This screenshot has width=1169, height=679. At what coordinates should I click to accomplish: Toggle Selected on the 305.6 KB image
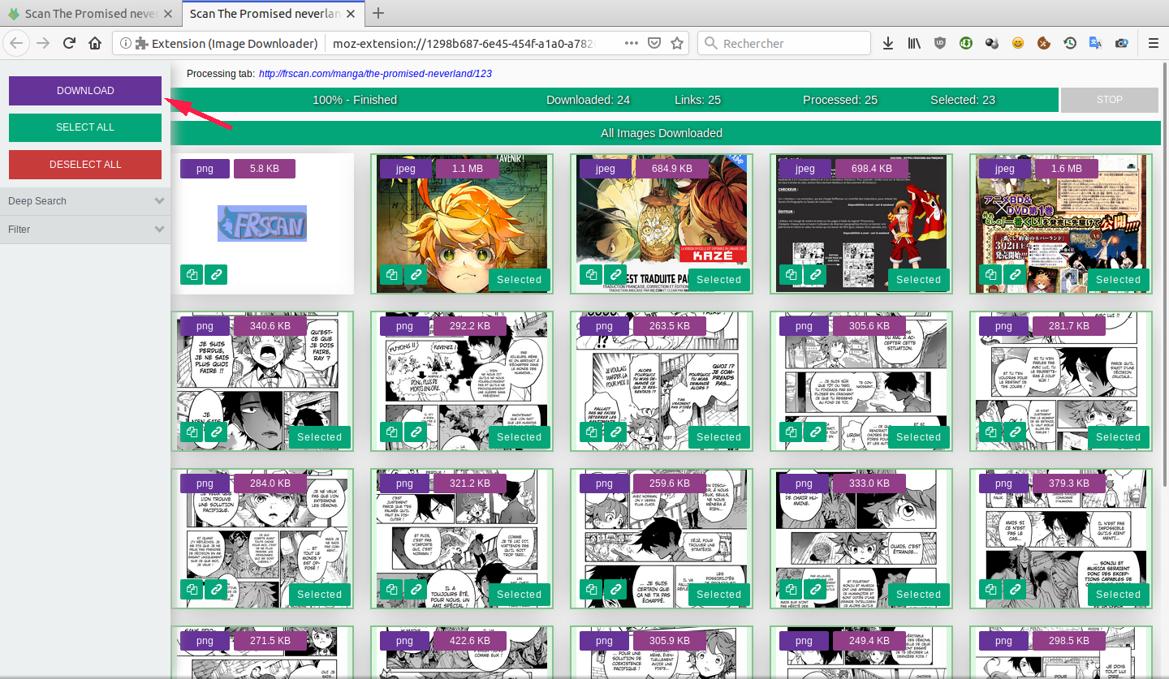[919, 436]
